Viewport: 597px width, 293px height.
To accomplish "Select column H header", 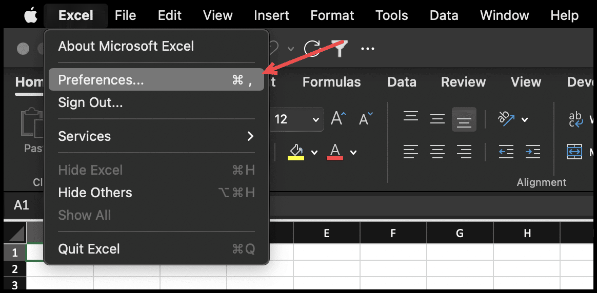I will click(527, 233).
